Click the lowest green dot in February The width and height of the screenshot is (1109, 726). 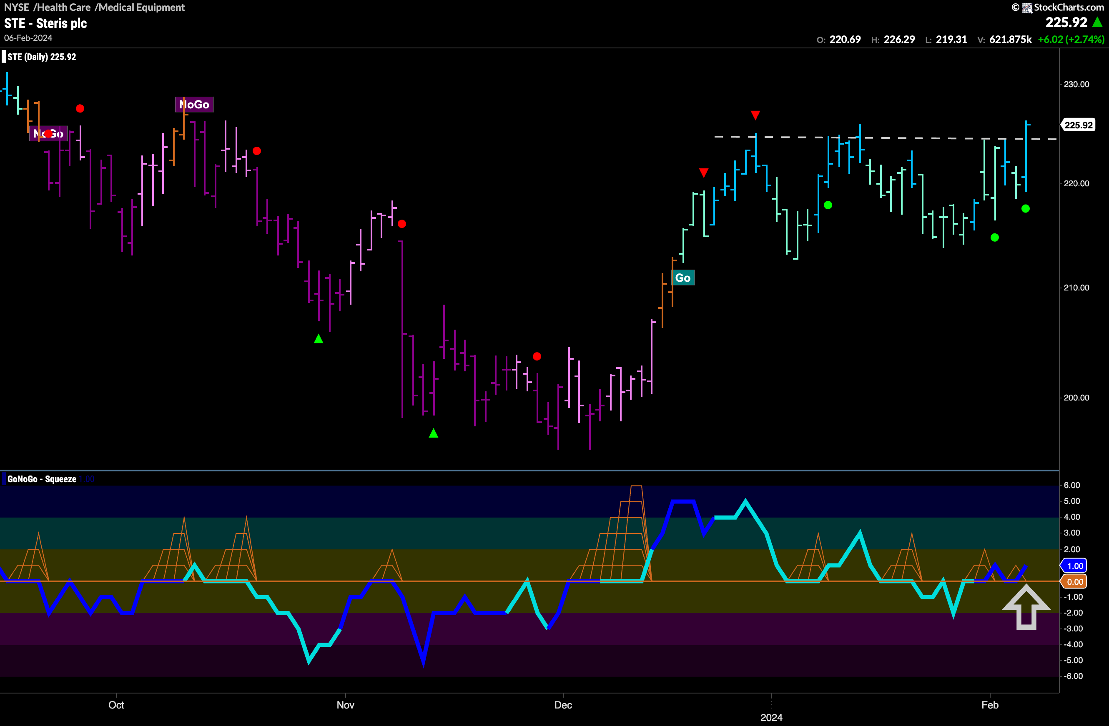(x=995, y=238)
